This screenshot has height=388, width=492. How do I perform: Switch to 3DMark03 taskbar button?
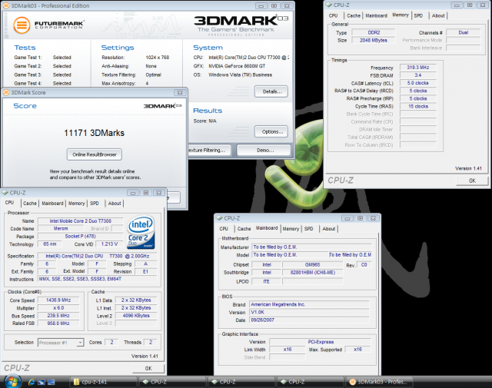[380, 382]
